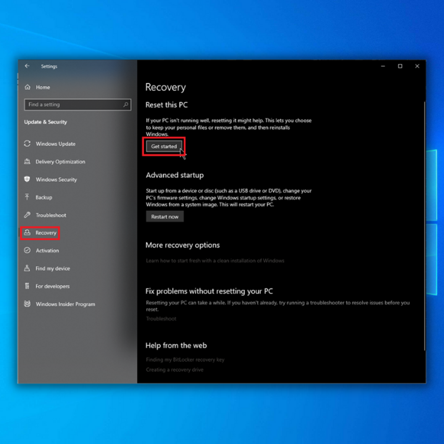
Task: Click the Troubleshoot link under Fix problems
Action: 161,319
